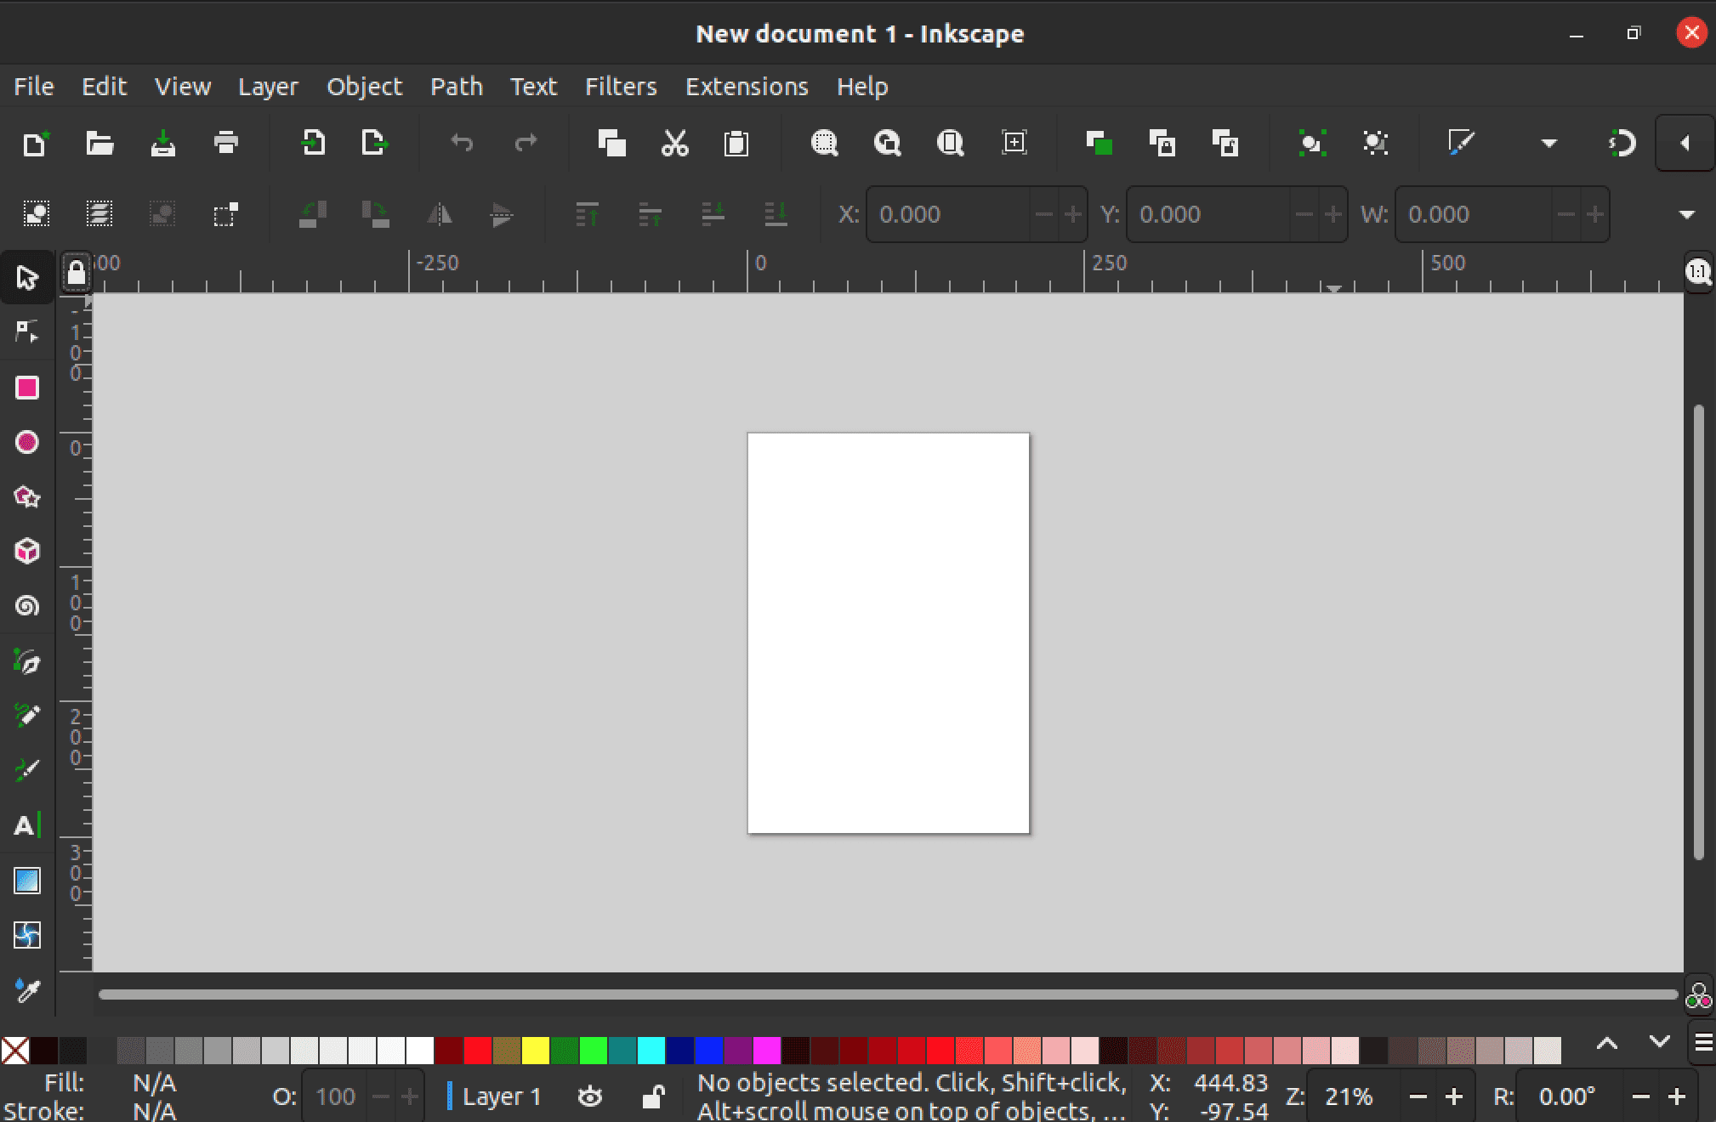Toggle color-managed view icon

(x=1698, y=995)
